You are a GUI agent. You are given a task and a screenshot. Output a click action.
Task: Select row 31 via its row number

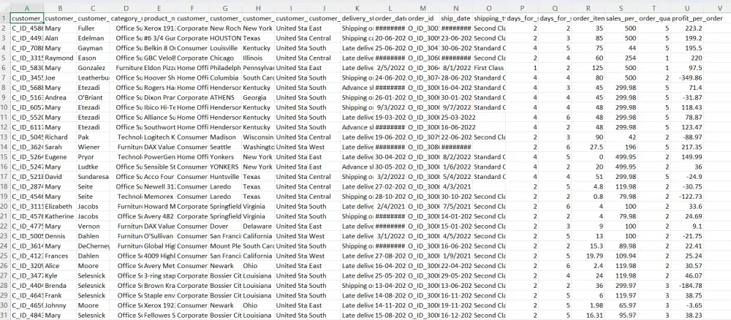pos(4,316)
